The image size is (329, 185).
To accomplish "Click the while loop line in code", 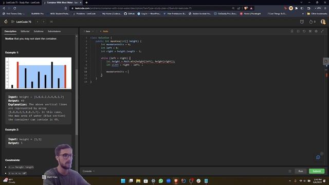I will click(x=116, y=58).
